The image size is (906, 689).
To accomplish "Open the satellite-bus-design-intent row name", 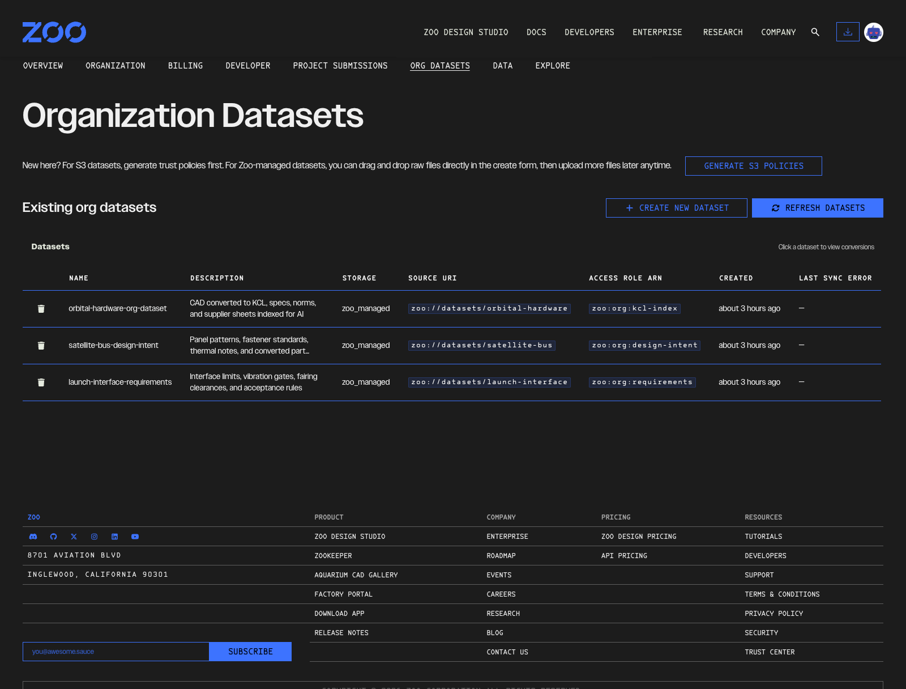I will [x=113, y=345].
